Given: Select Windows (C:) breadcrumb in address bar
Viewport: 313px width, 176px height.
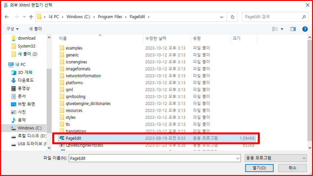Looking at the screenshot, I should (78, 17).
